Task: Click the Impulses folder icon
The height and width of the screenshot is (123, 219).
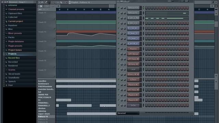Action: coord(6,26)
